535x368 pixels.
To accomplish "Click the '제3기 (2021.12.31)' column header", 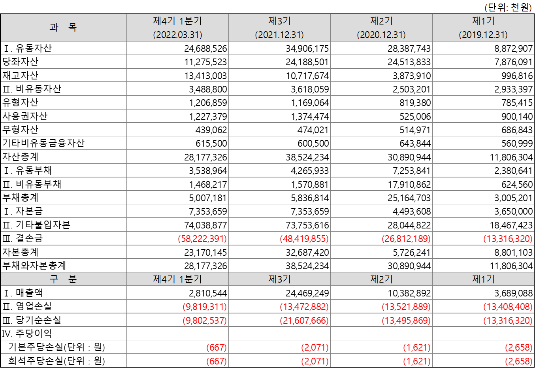I will click(279, 28).
